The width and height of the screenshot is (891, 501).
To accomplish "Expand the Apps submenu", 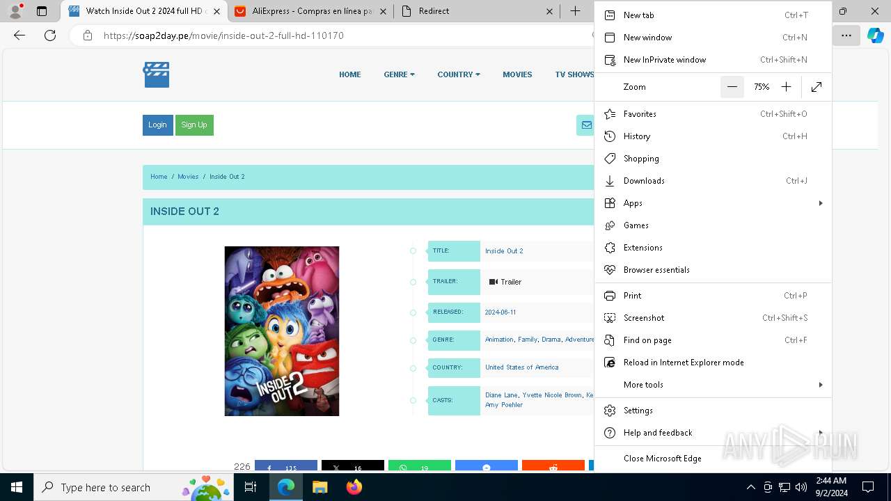I will tap(713, 203).
